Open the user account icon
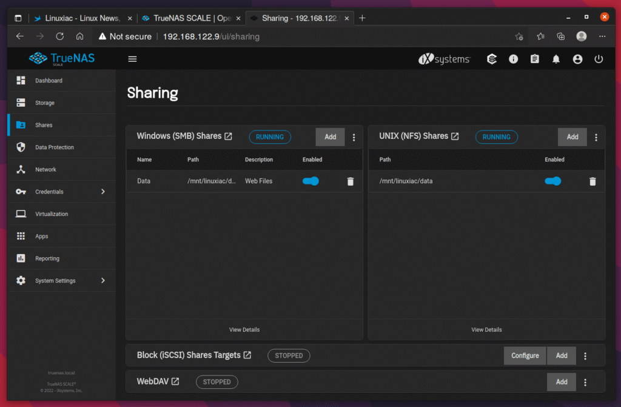Viewport: 621px width, 407px height. (x=577, y=59)
